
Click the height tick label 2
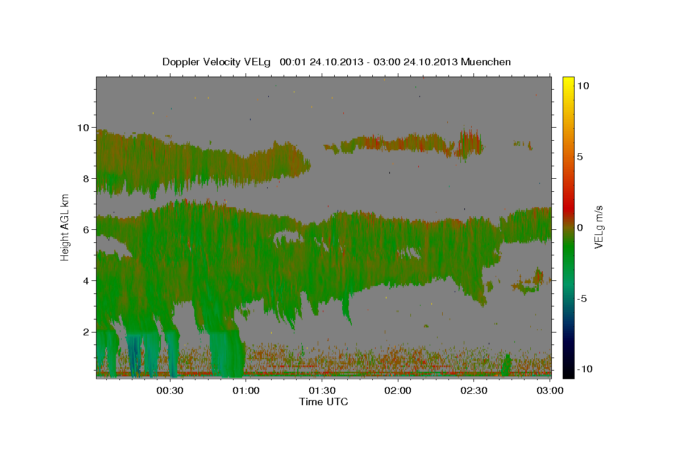(x=87, y=331)
